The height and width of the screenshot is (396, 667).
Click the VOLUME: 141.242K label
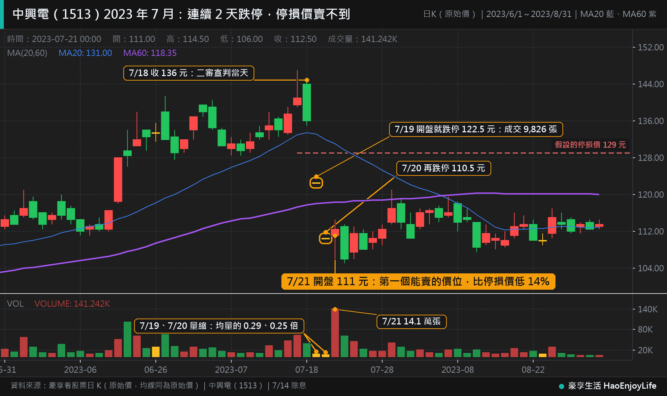(72, 304)
